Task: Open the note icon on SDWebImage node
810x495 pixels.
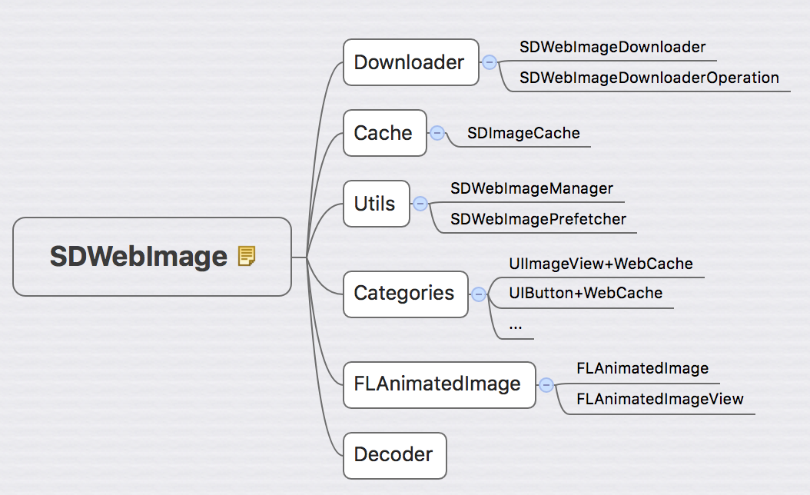Action: (x=247, y=256)
